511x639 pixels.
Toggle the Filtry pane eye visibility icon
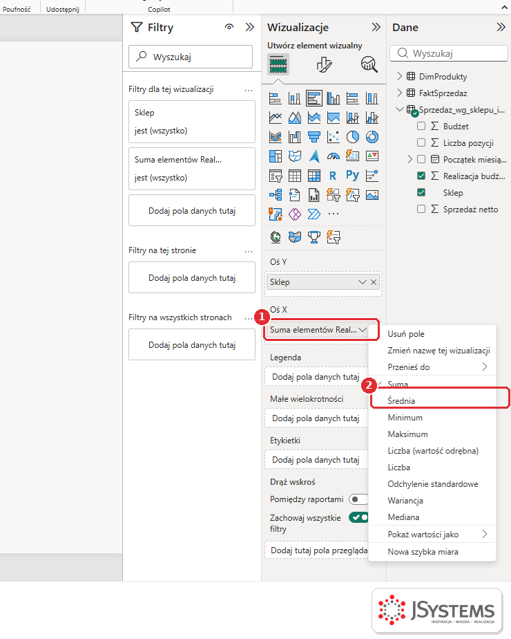click(x=229, y=27)
